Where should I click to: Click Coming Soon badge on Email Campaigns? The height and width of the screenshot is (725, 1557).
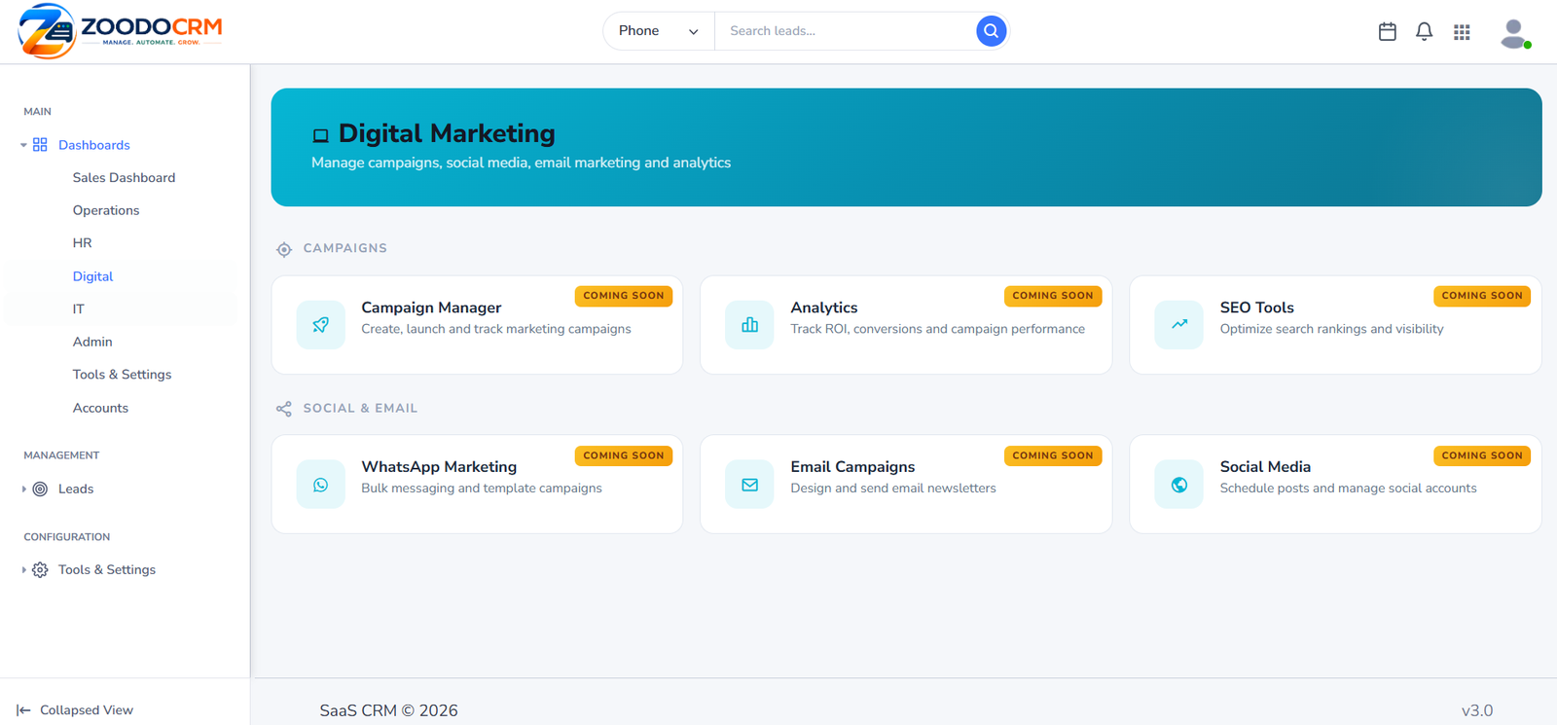coord(1053,455)
